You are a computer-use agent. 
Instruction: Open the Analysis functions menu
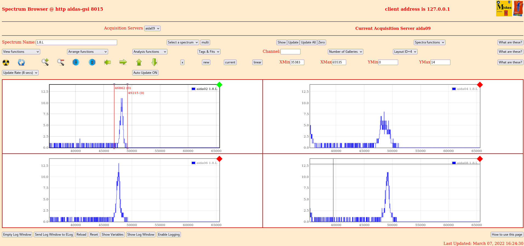(150, 52)
